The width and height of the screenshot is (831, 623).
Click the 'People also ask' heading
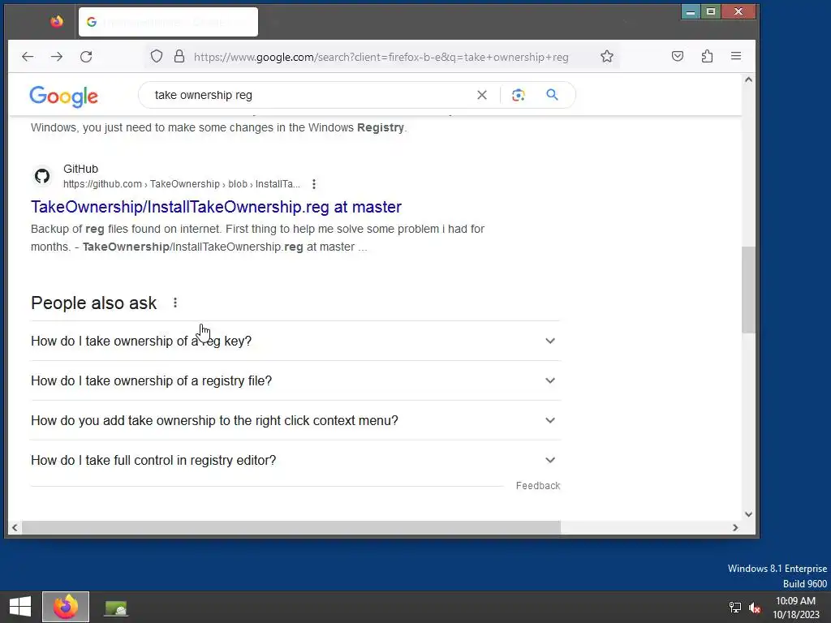[94, 303]
